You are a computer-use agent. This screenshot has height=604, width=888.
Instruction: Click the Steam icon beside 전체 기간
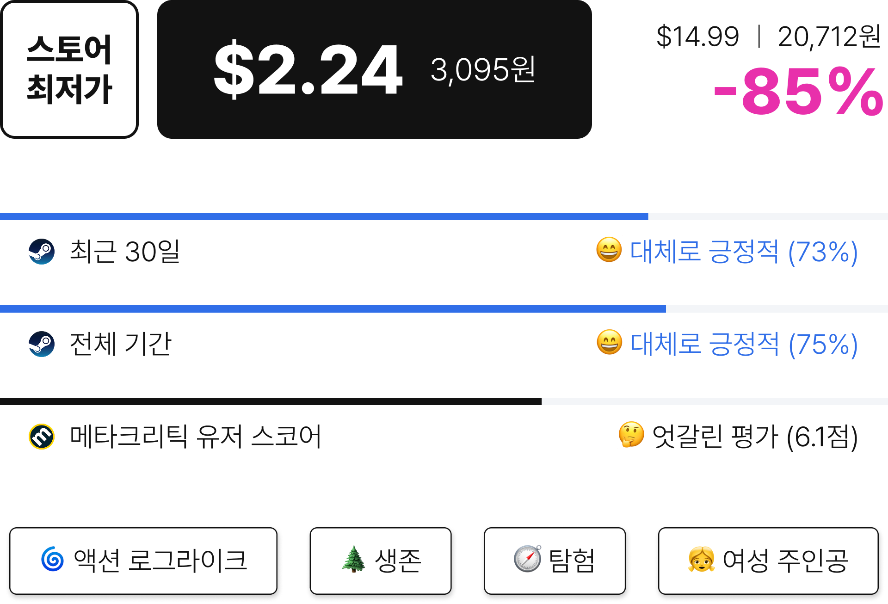click(x=42, y=344)
